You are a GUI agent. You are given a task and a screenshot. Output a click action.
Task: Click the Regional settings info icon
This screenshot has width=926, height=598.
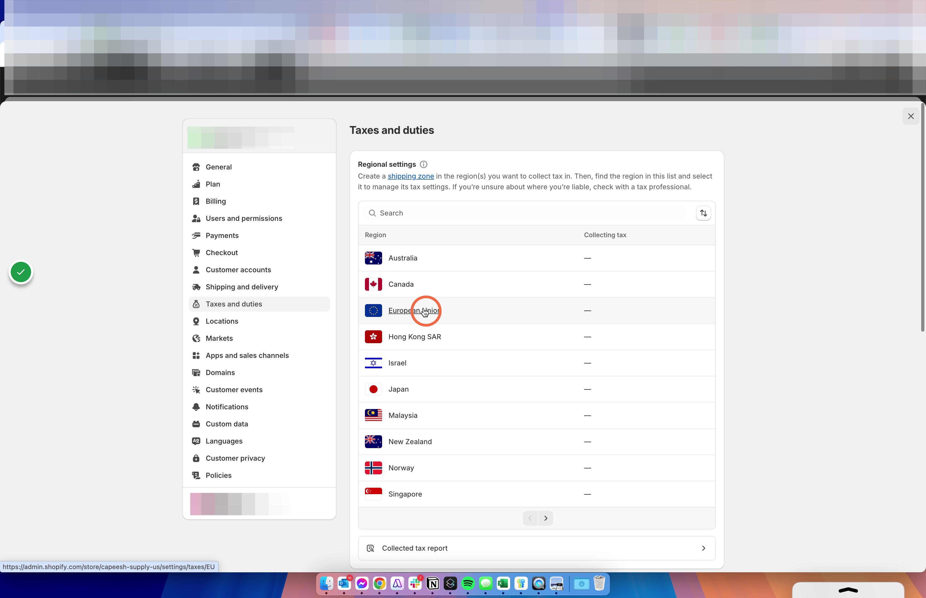pos(424,164)
